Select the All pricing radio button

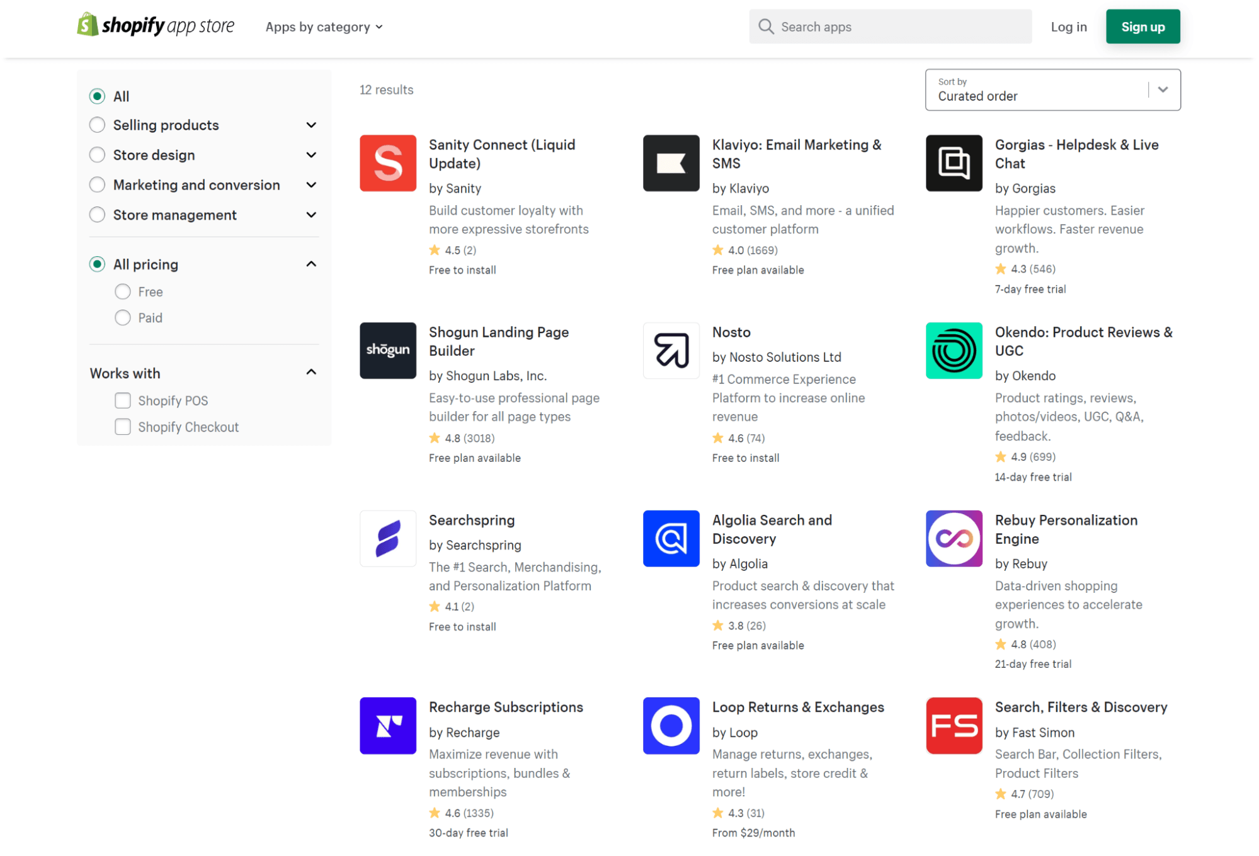pyautogui.click(x=97, y=264)
